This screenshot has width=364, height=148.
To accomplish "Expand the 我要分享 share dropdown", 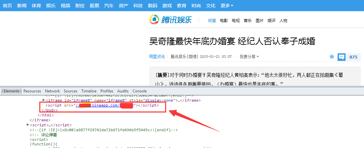I will (x=249, y=57).
